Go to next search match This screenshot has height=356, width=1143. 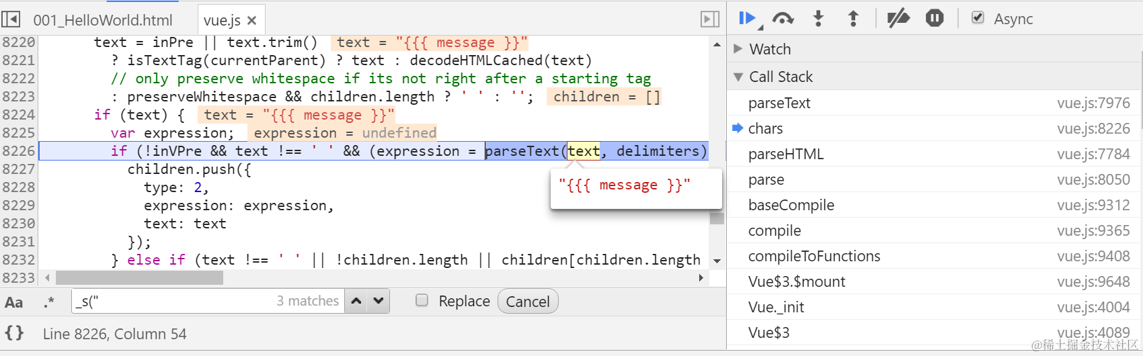coord(379,301)
